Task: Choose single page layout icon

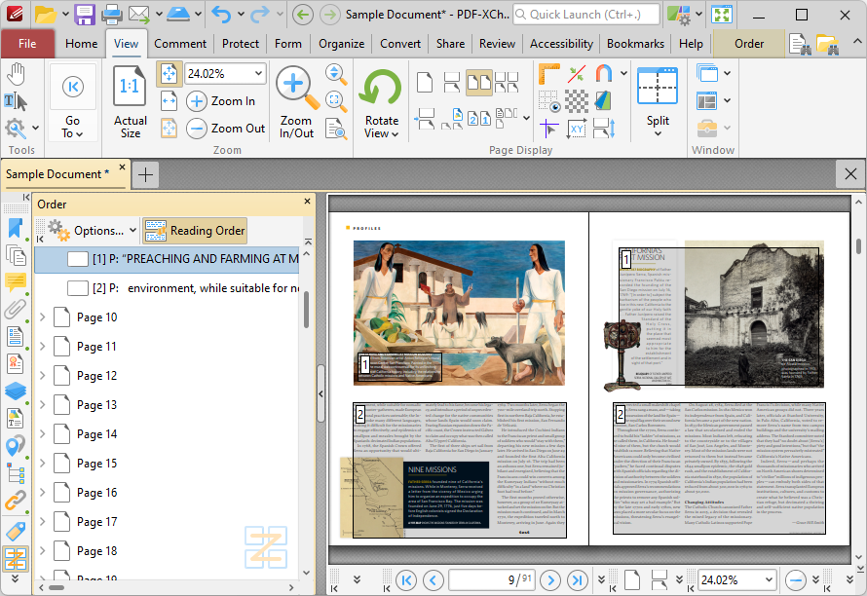Action: (425, 83)
